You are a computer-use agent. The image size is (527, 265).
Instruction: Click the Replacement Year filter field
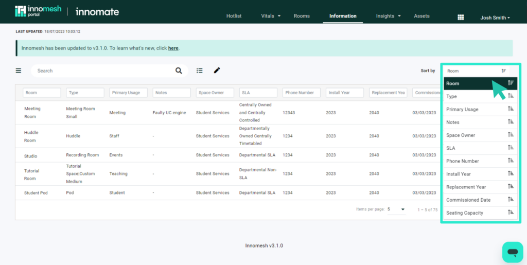(x=388, y=93)
